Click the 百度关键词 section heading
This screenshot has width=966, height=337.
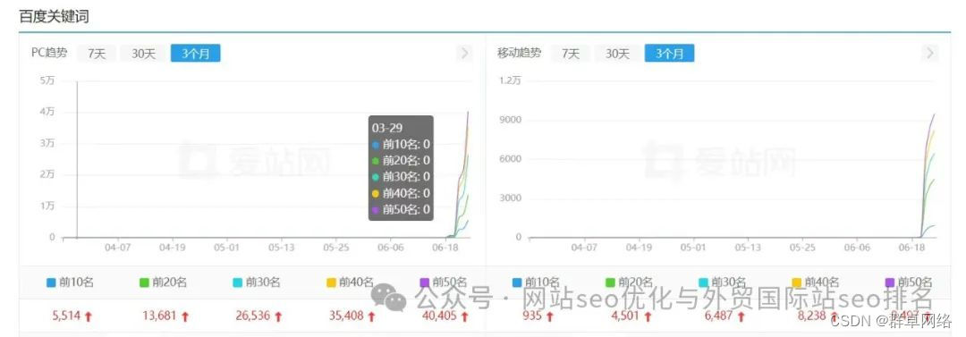click(x=54, y=17)
